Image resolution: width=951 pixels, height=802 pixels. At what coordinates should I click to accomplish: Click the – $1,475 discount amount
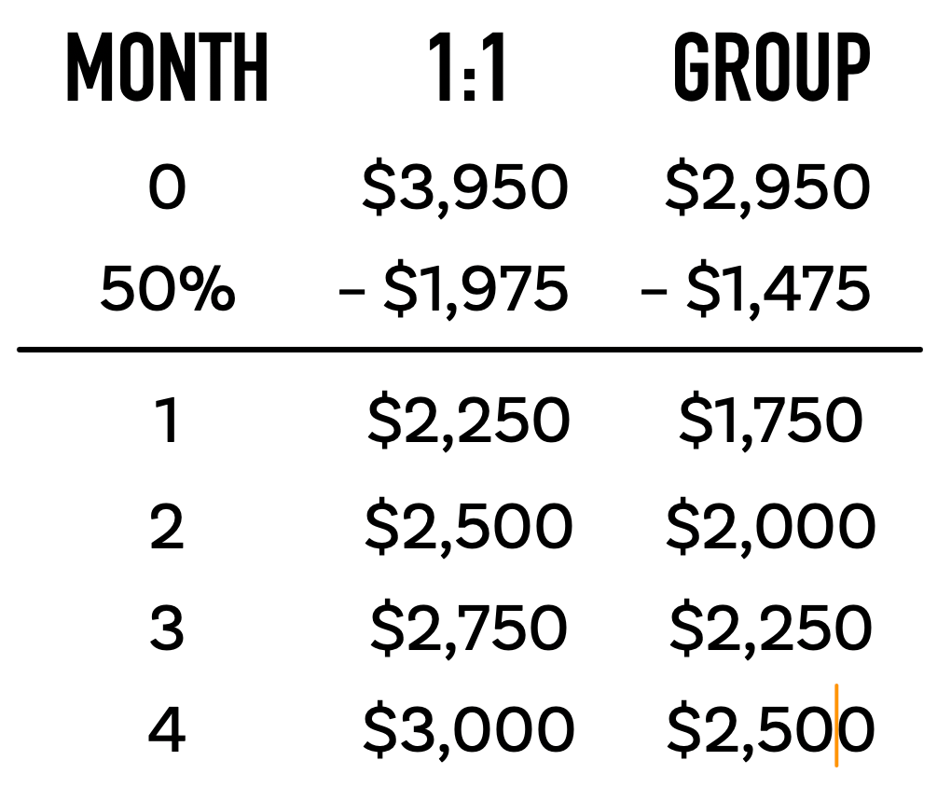tap(756, 289)
